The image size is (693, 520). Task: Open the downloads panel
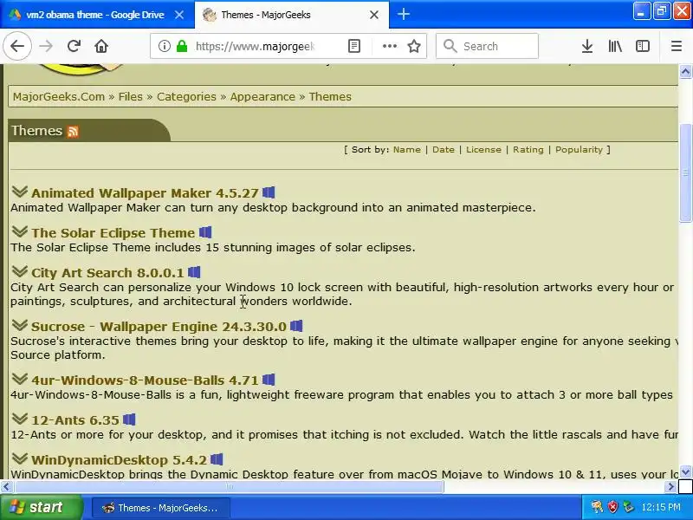click(x=587, y=46)
